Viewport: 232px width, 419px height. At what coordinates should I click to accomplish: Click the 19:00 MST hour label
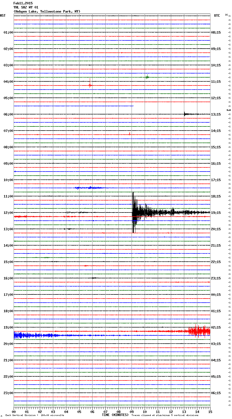pyautogui.click(x=8, y=327)
